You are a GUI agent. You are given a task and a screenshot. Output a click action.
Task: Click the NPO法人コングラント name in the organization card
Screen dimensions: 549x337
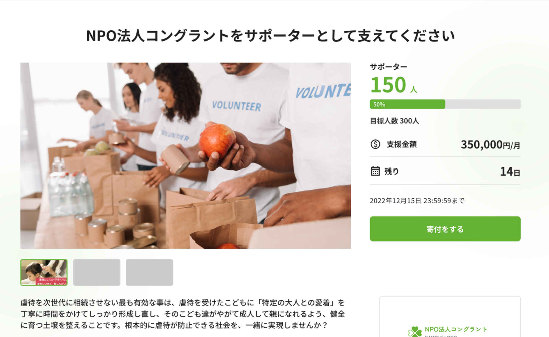tap(456, 329)
